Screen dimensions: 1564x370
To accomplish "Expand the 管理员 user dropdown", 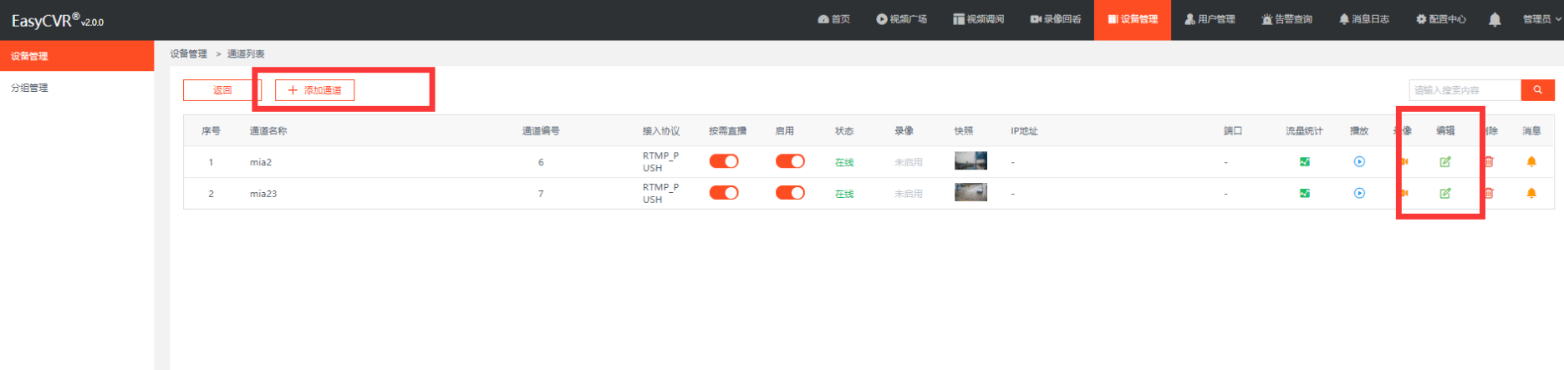I will (x=1541, y=19).
